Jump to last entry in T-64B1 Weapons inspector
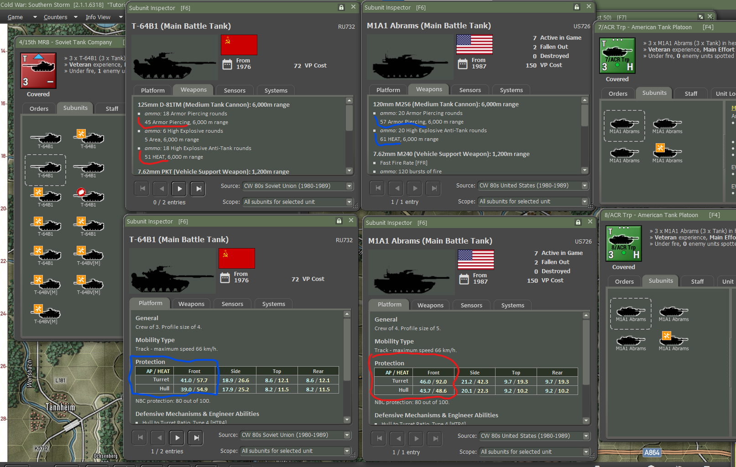 (x=198, y=188)
